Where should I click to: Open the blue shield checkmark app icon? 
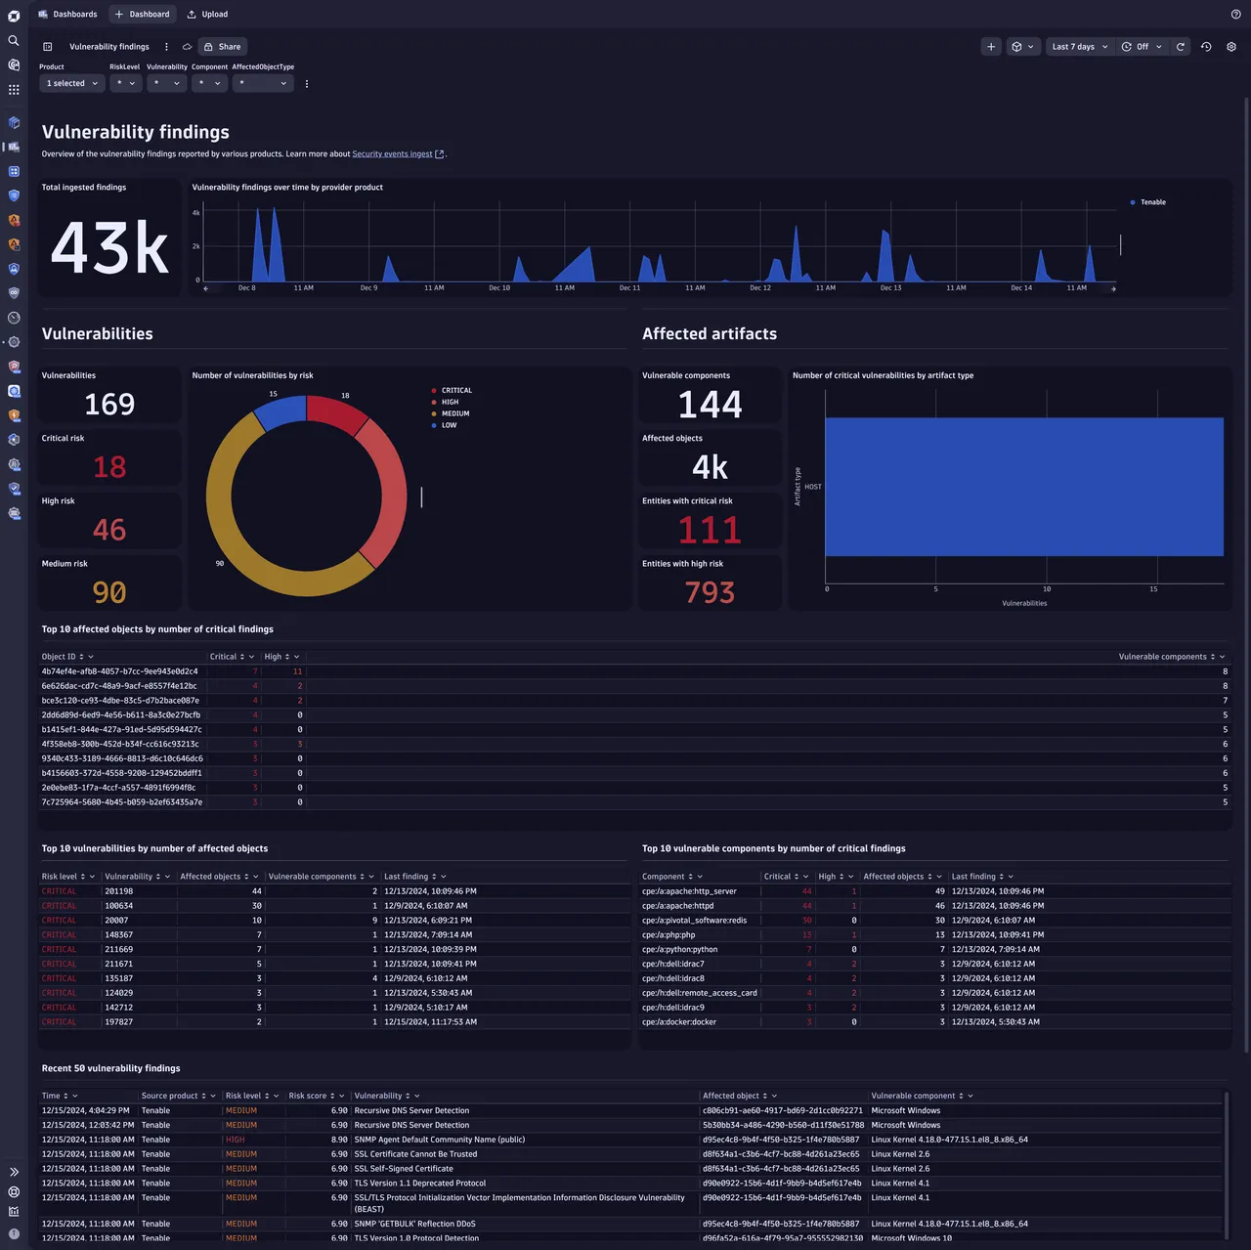coord(14,489)
